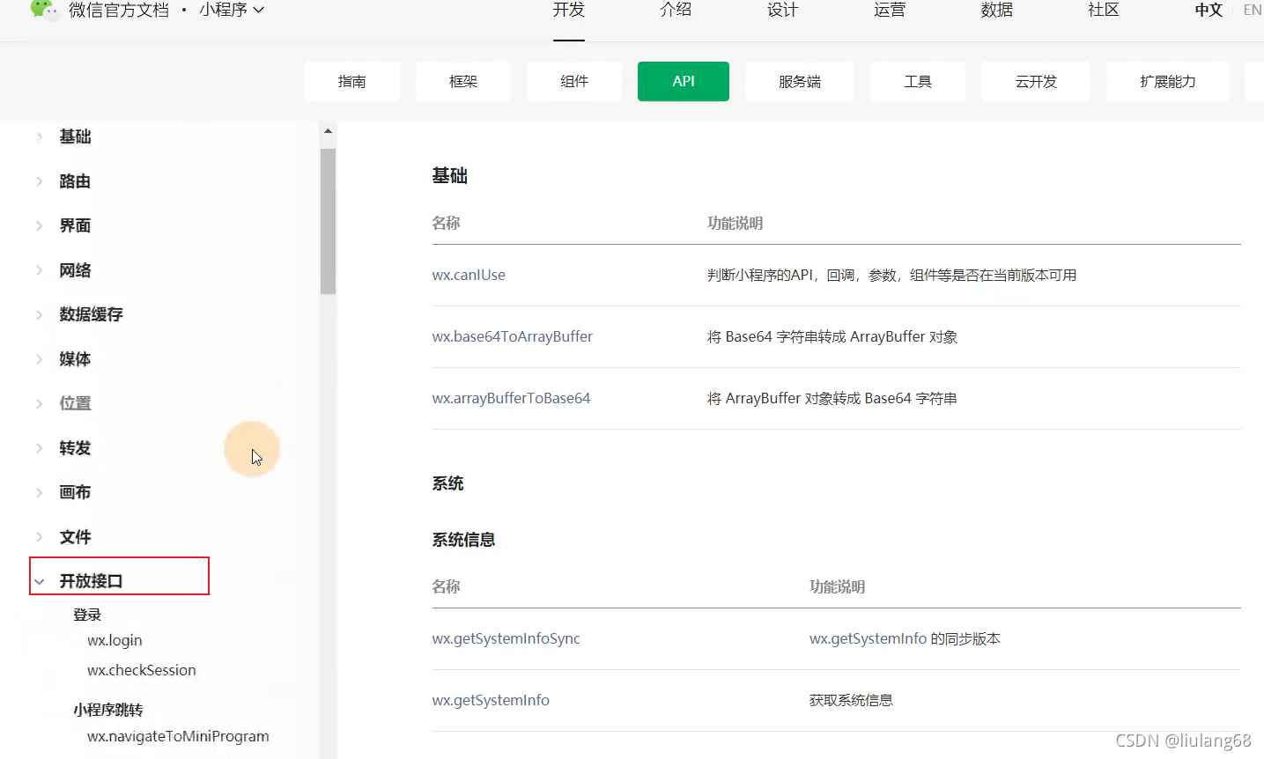
Task: Select 路由 in the sidebar
Action: (75, 181)
